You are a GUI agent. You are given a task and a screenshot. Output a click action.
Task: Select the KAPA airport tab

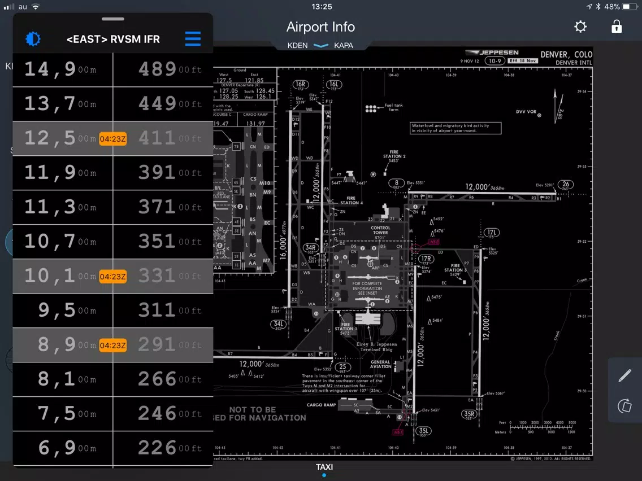[343, 45]
